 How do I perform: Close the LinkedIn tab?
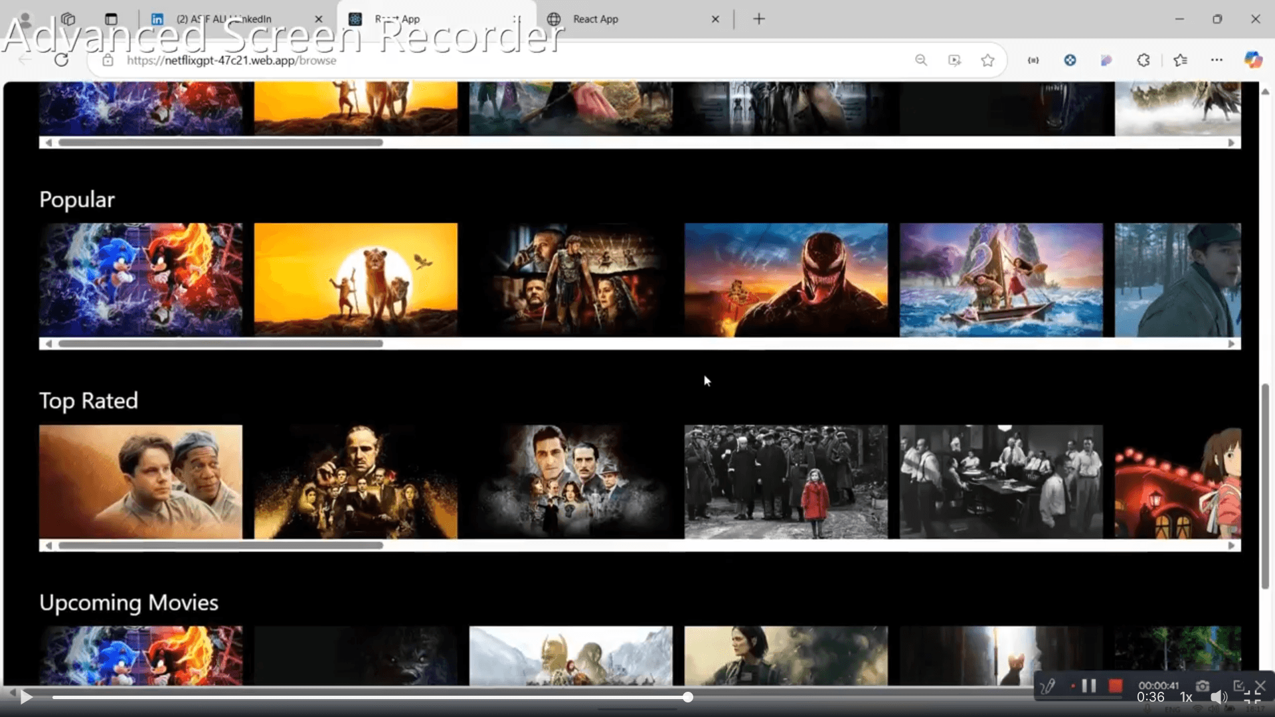tap(319, 19)
